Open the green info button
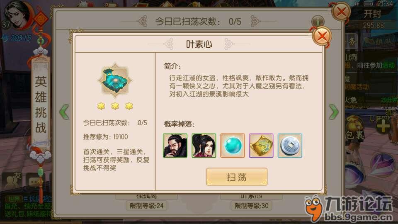 [318, 21]
